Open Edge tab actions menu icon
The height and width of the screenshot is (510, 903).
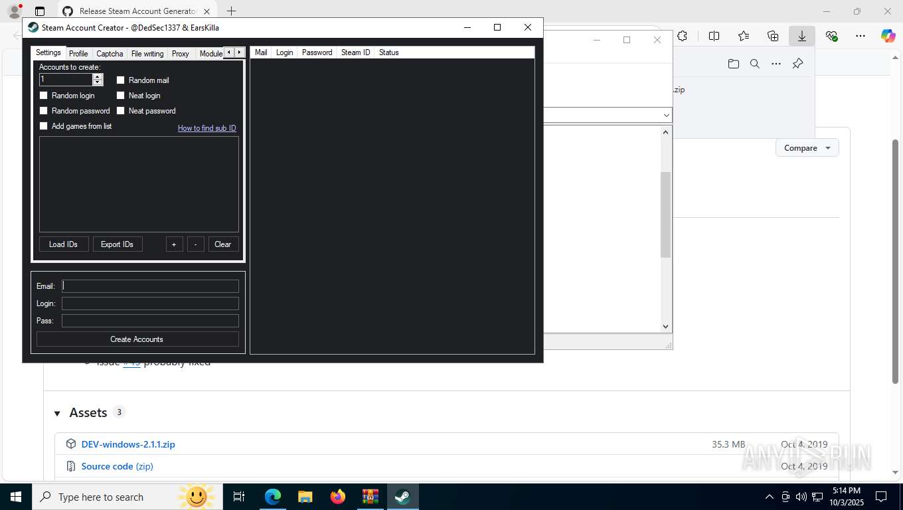click(40, 11)
